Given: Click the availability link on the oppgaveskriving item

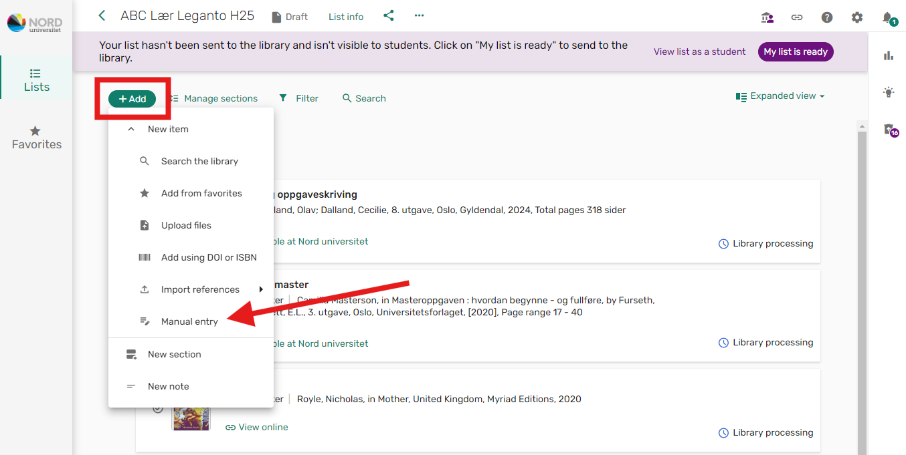Looking at the screenshot, I should 321,241.
